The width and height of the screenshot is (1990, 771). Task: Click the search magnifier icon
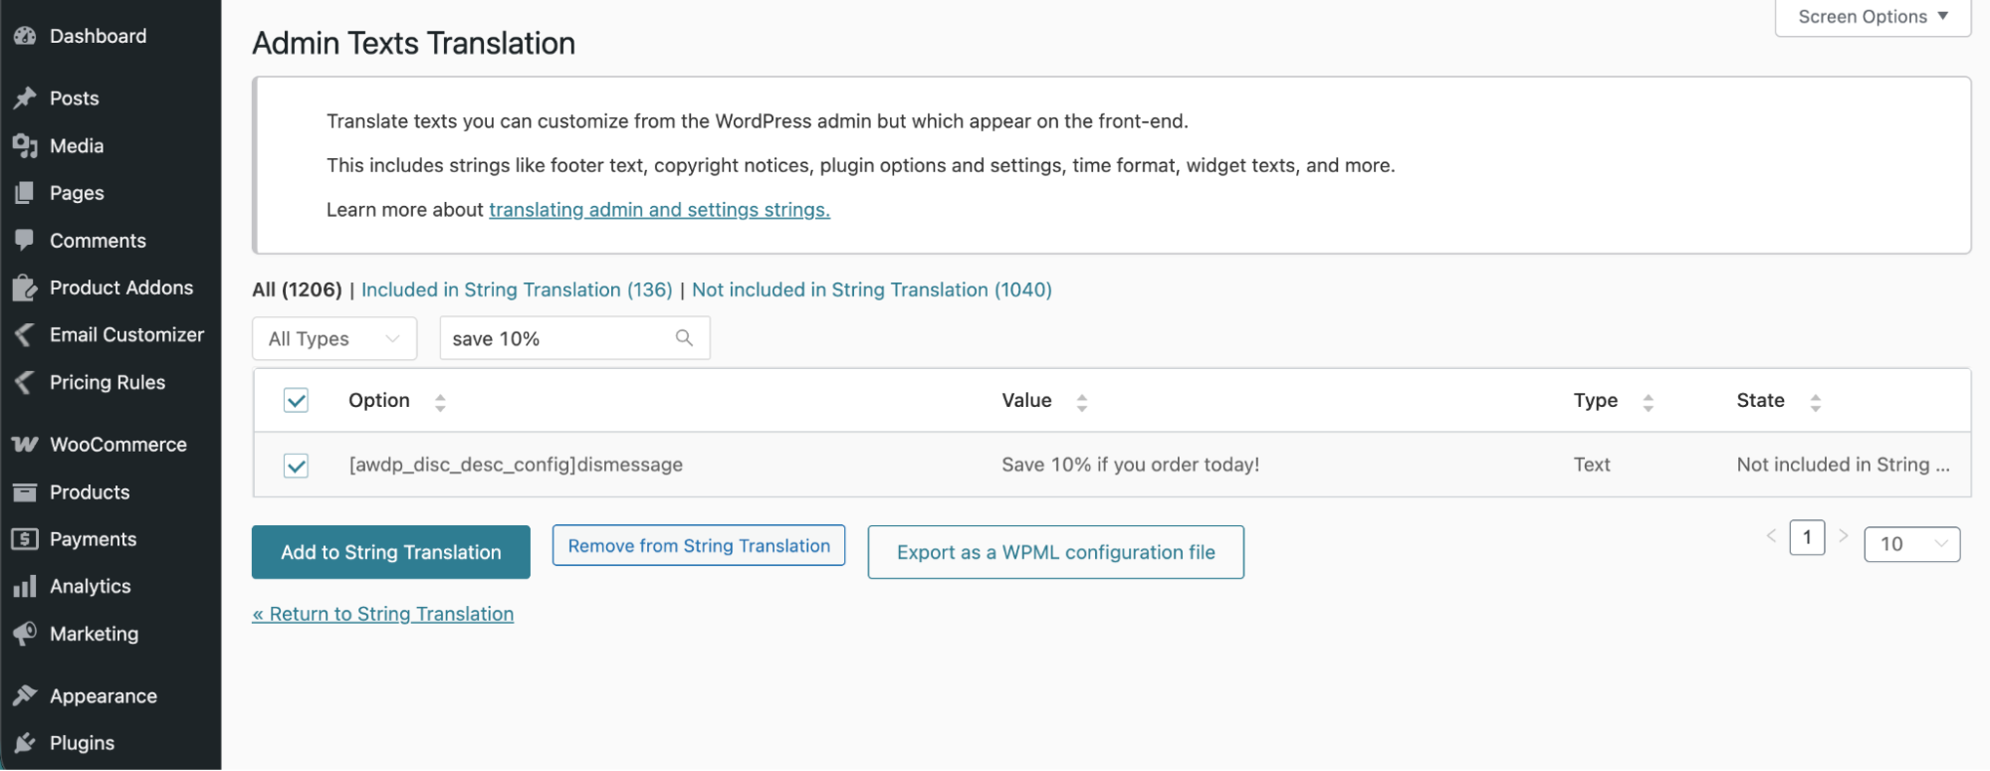click(x=684, y=338)
